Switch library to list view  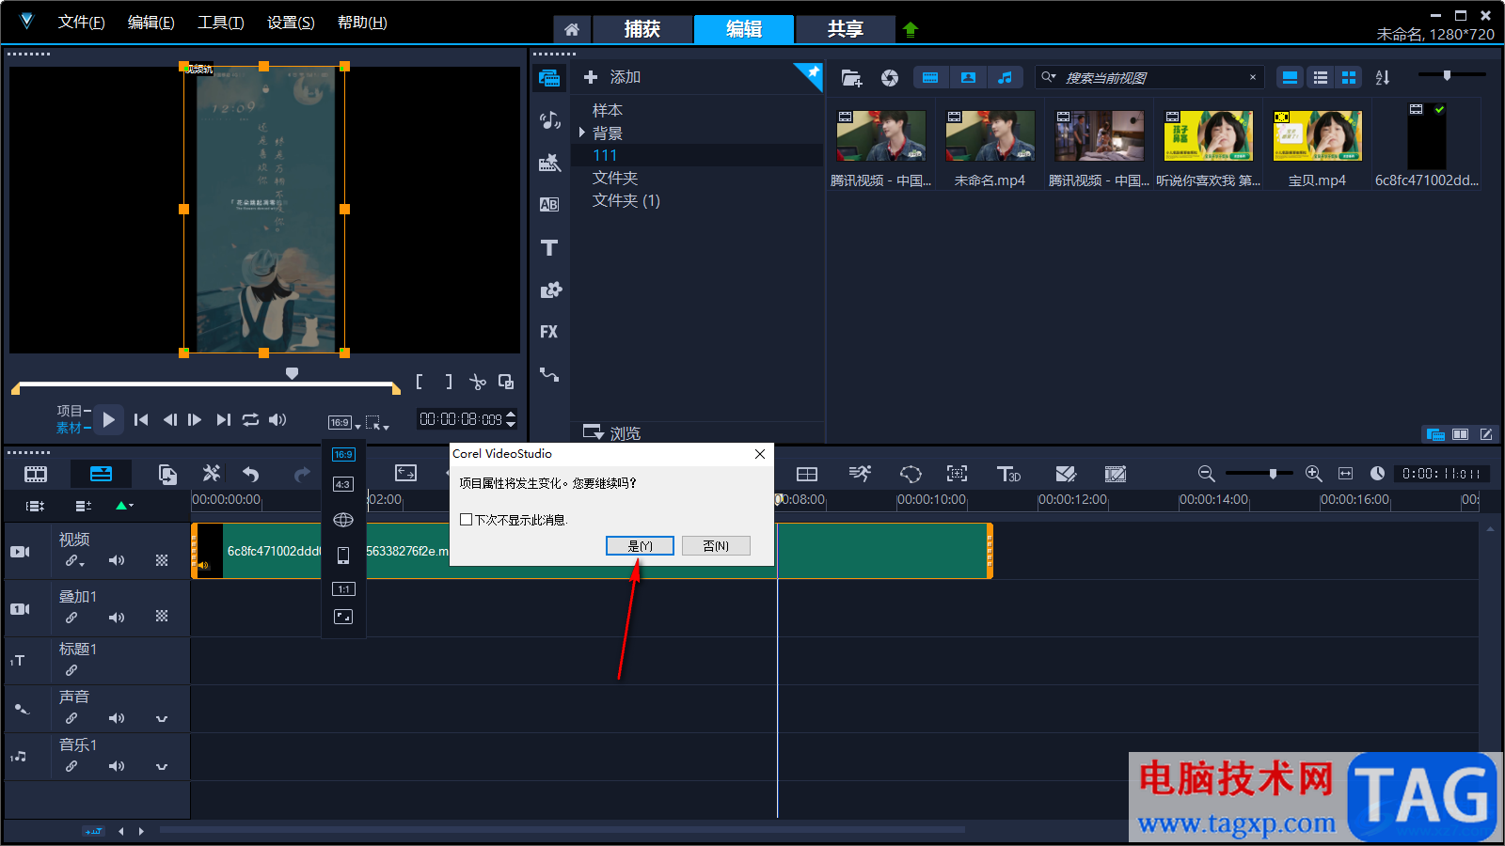point(1321,78)
